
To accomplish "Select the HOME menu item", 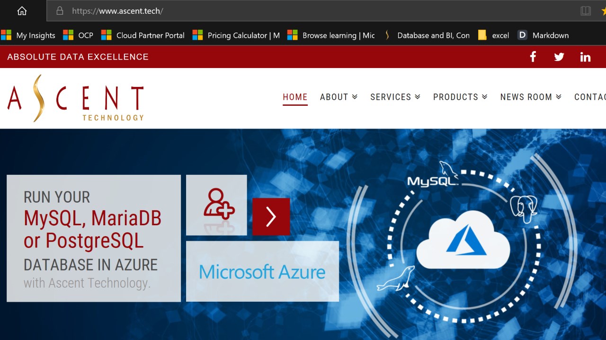I will point(295,97).
